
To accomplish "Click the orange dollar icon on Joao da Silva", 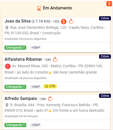I will pyautogui.click(x=64, y=21).
